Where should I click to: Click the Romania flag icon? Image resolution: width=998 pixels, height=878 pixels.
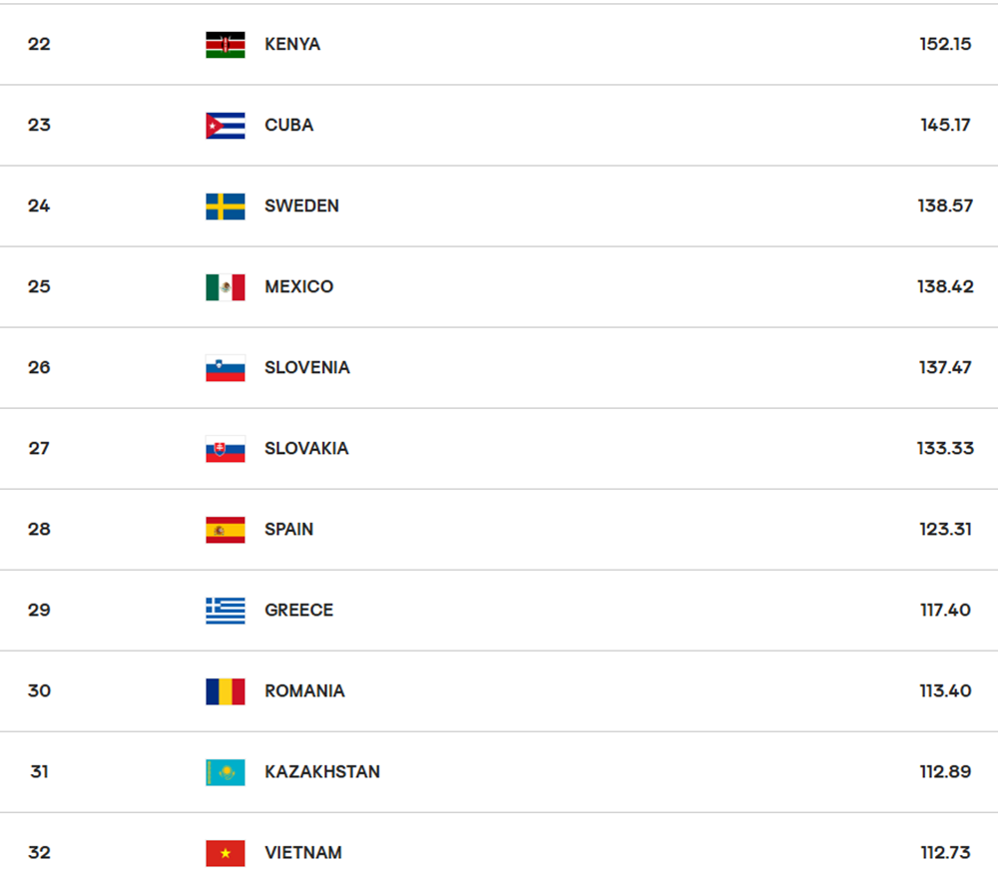tap(226, 691)
